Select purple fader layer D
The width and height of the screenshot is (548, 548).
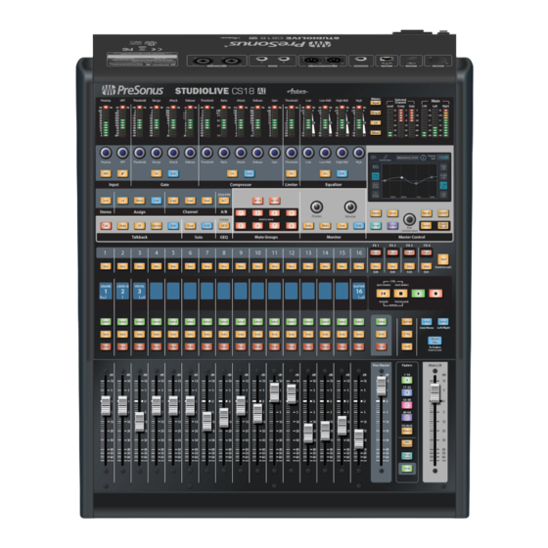[x=407, y=418]
